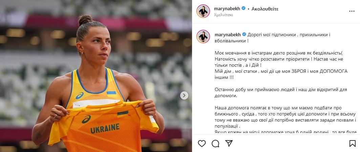Open comments via the speech bubble icon
The width and height of the screenshot is (360, 152).
(215, 144)
